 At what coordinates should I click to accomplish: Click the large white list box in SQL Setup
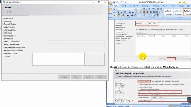pos(58,59)
